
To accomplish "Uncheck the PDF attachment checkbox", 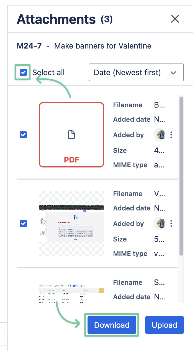I will coord(23,135).
